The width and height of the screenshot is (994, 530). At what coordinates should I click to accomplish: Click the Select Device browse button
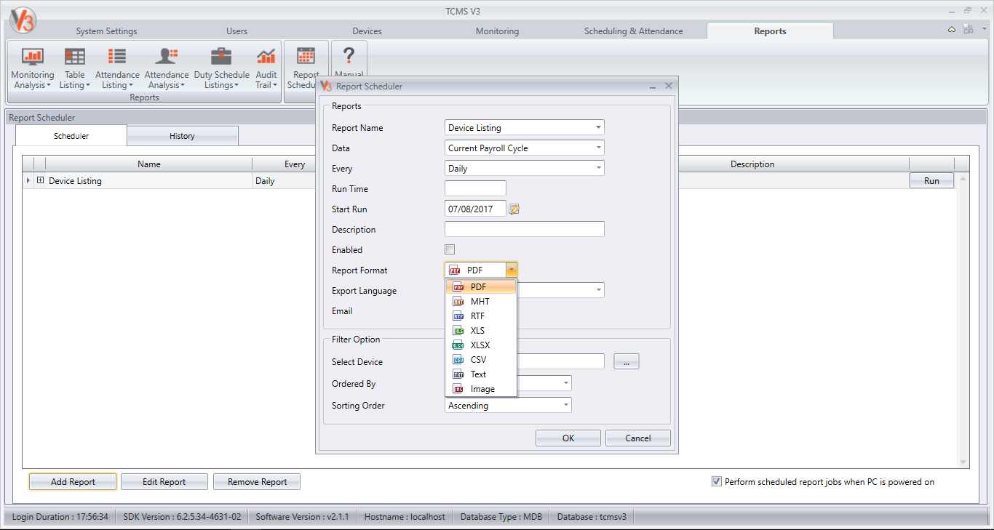[x=627, y=361]
